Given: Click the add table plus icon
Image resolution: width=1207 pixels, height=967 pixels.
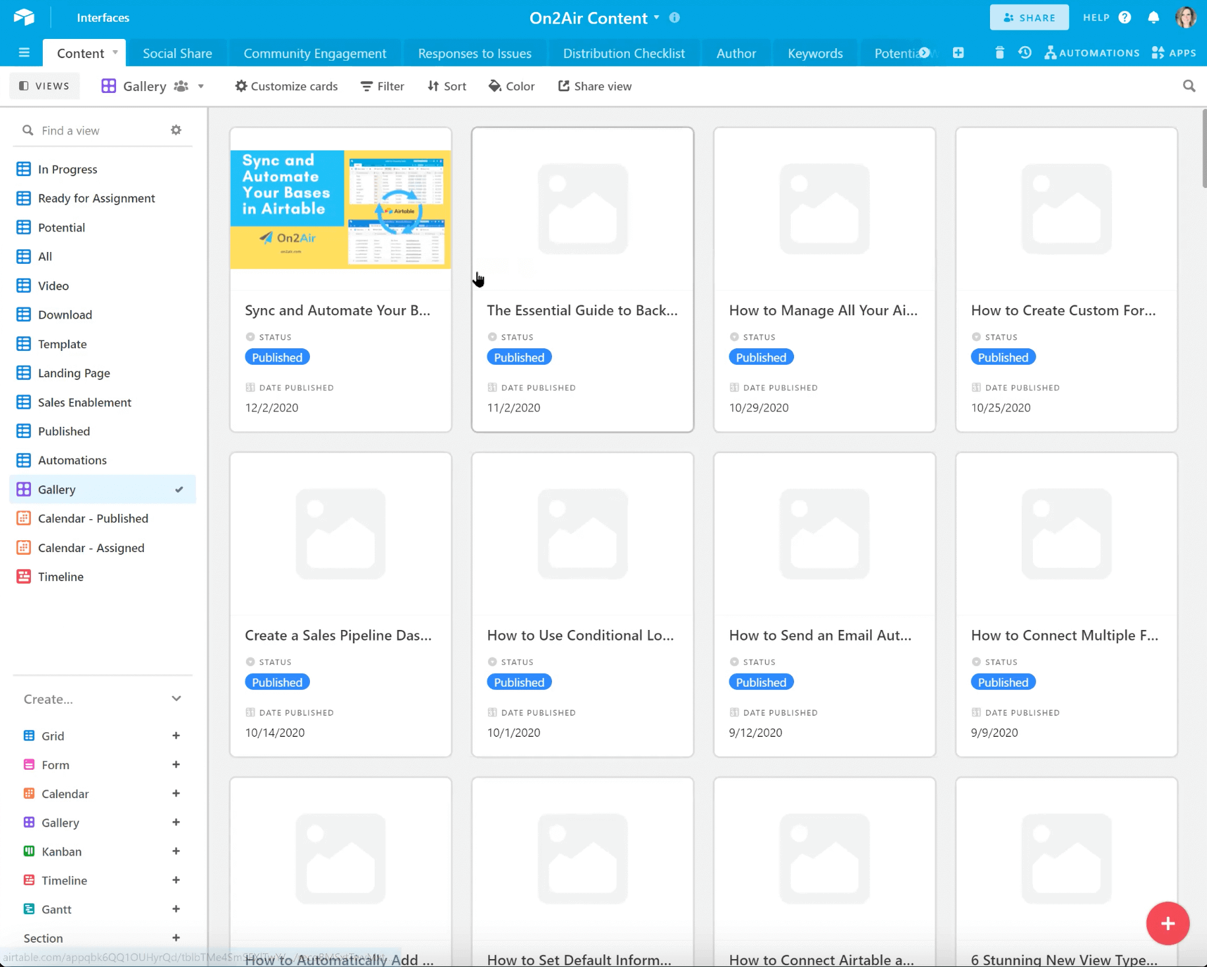Looking at the screenshot, I should click(958, 53).
